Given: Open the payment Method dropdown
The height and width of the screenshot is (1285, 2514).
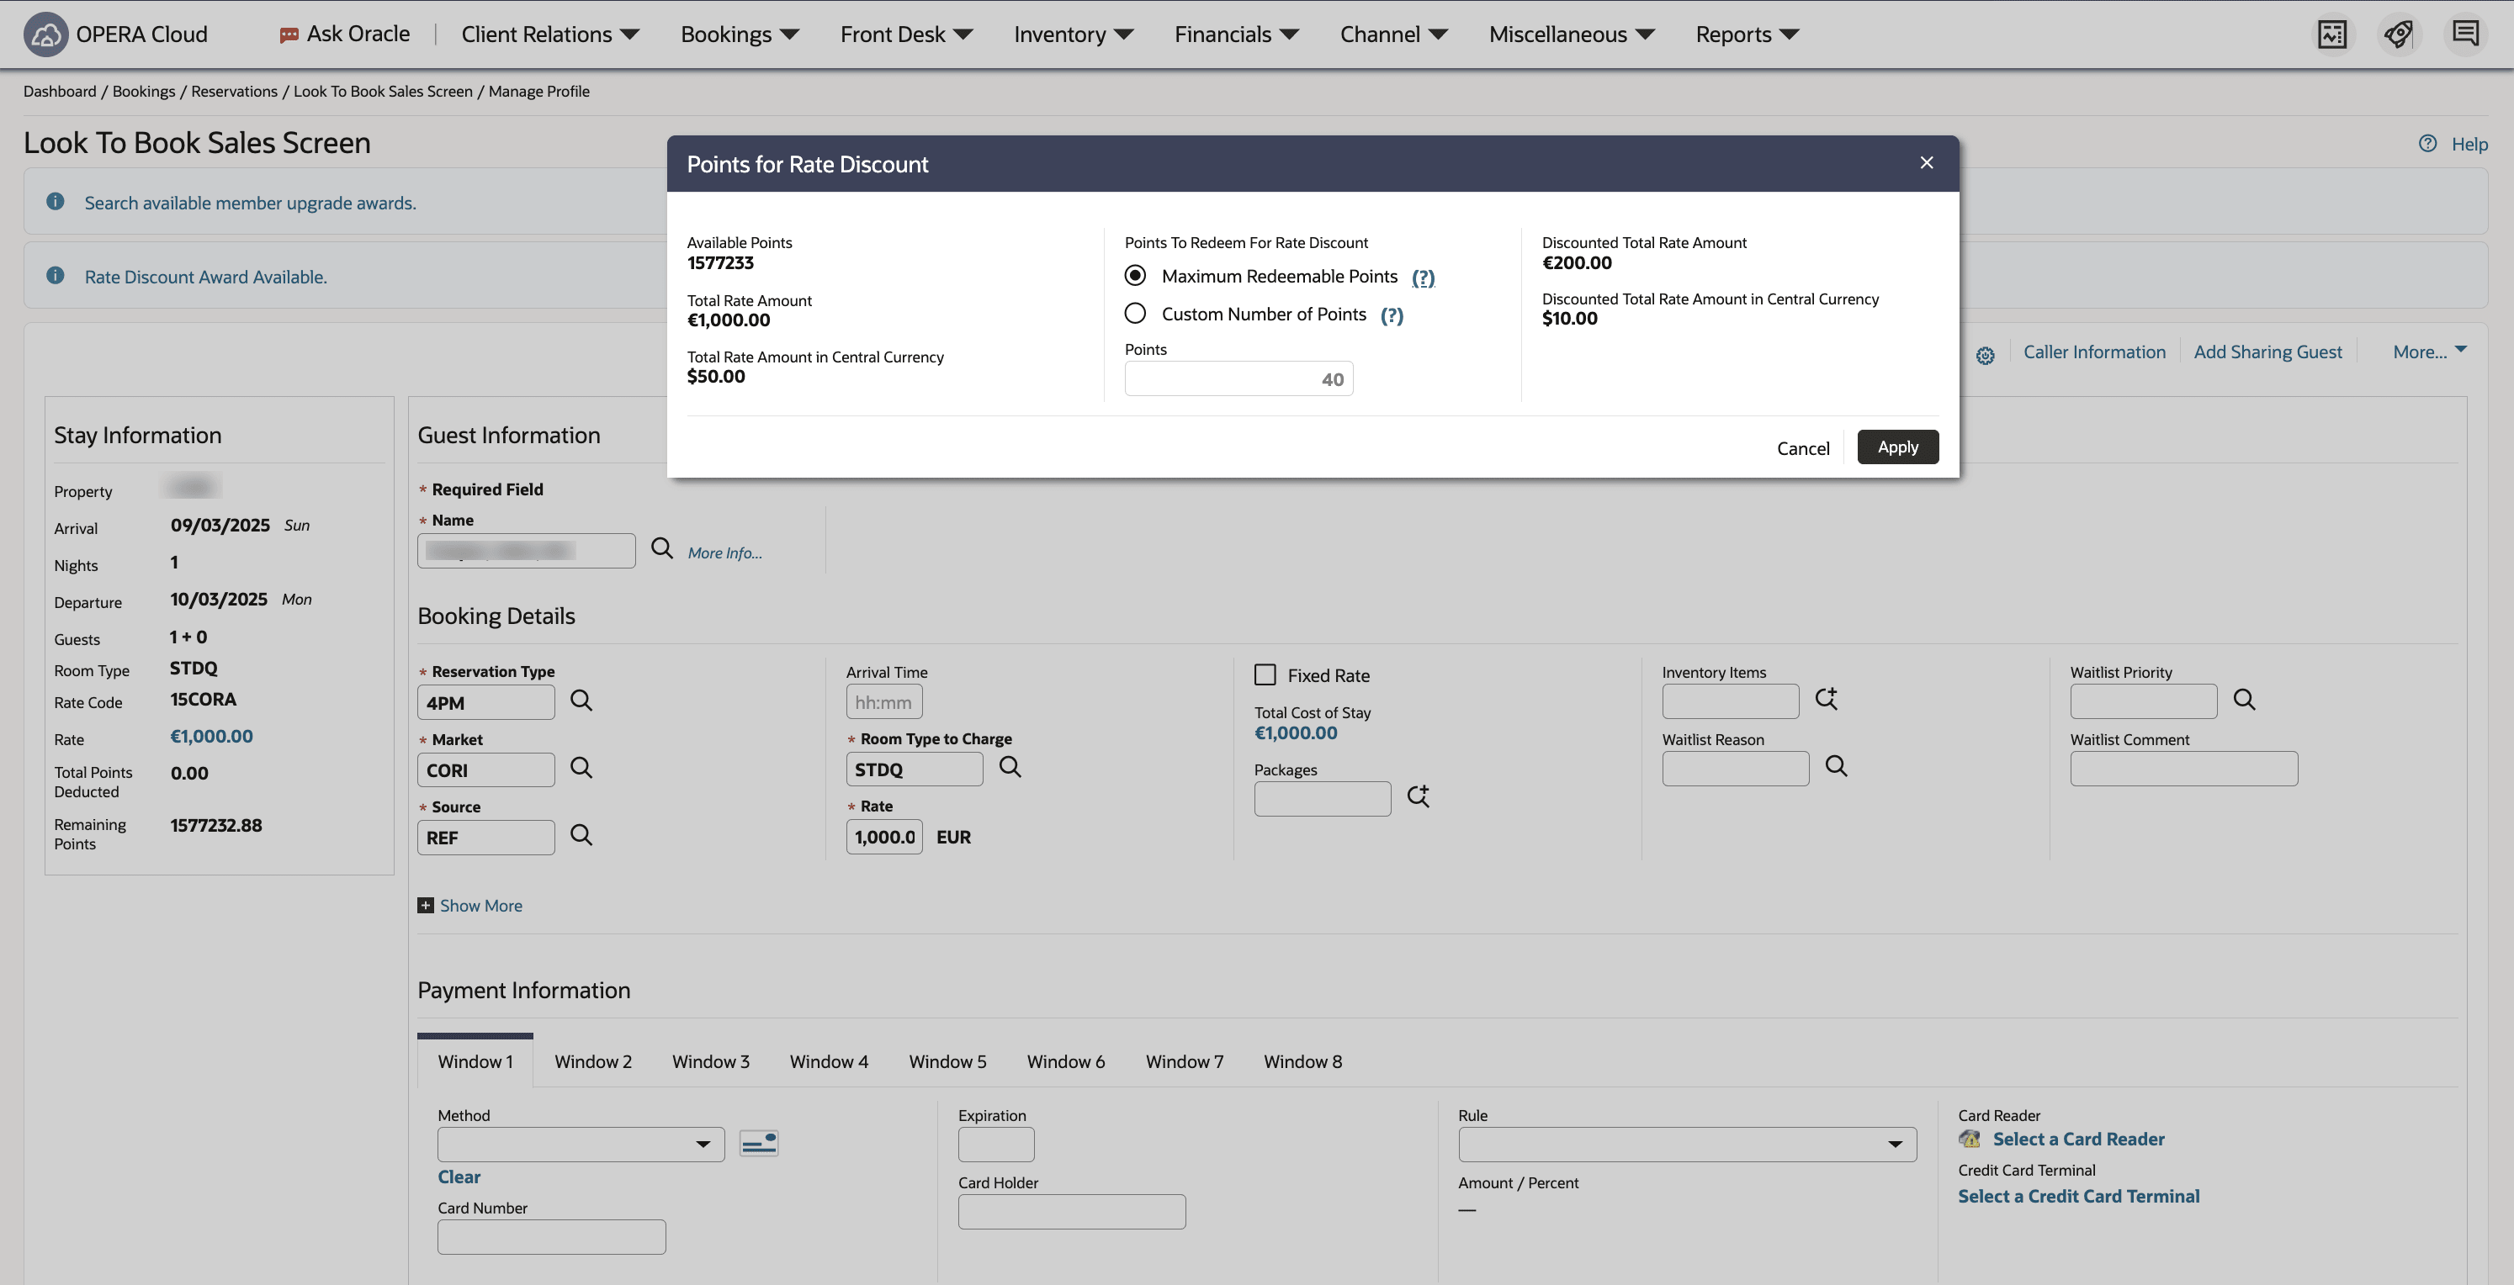Looking at the screenshot, I should click(x=581, y=1144).
